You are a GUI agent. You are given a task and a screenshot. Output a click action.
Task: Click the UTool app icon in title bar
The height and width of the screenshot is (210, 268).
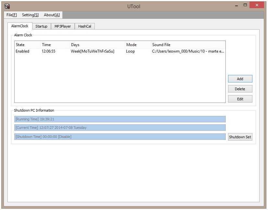coord(7,6)
